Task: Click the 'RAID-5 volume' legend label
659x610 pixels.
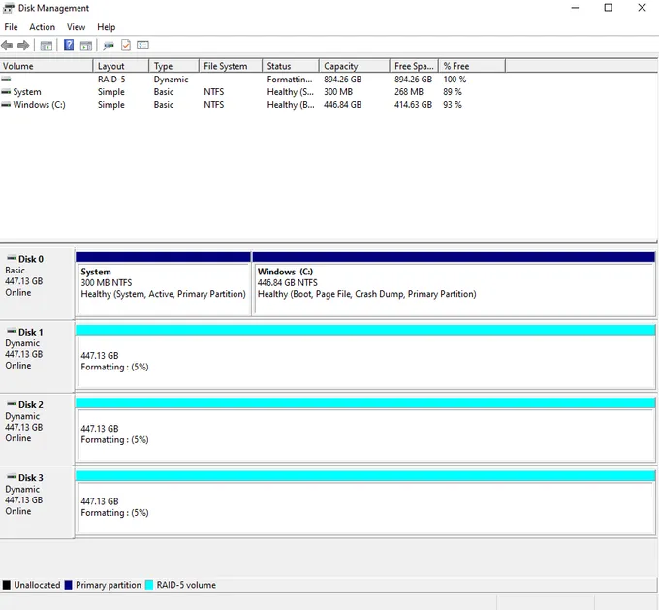Action: 186,585
